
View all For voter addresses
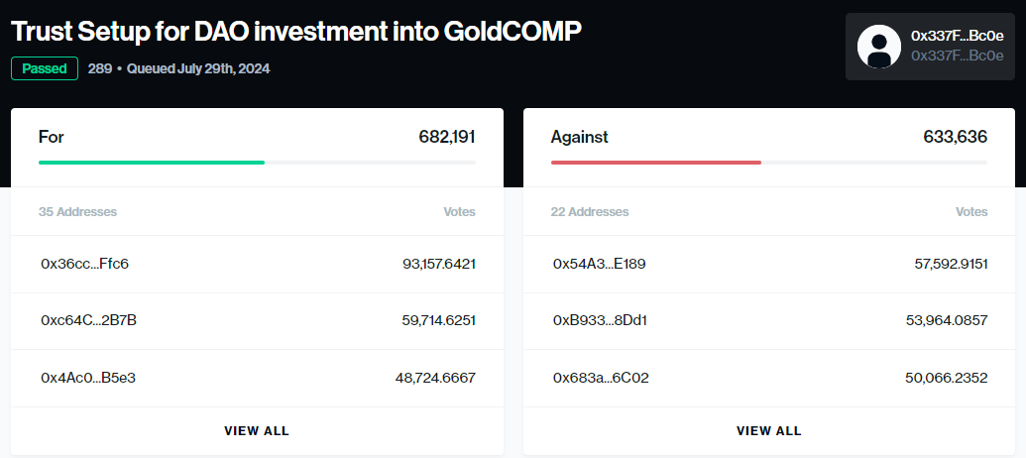click(257, 431)
